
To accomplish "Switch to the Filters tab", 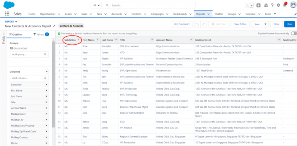I will (x=41, y=34).
